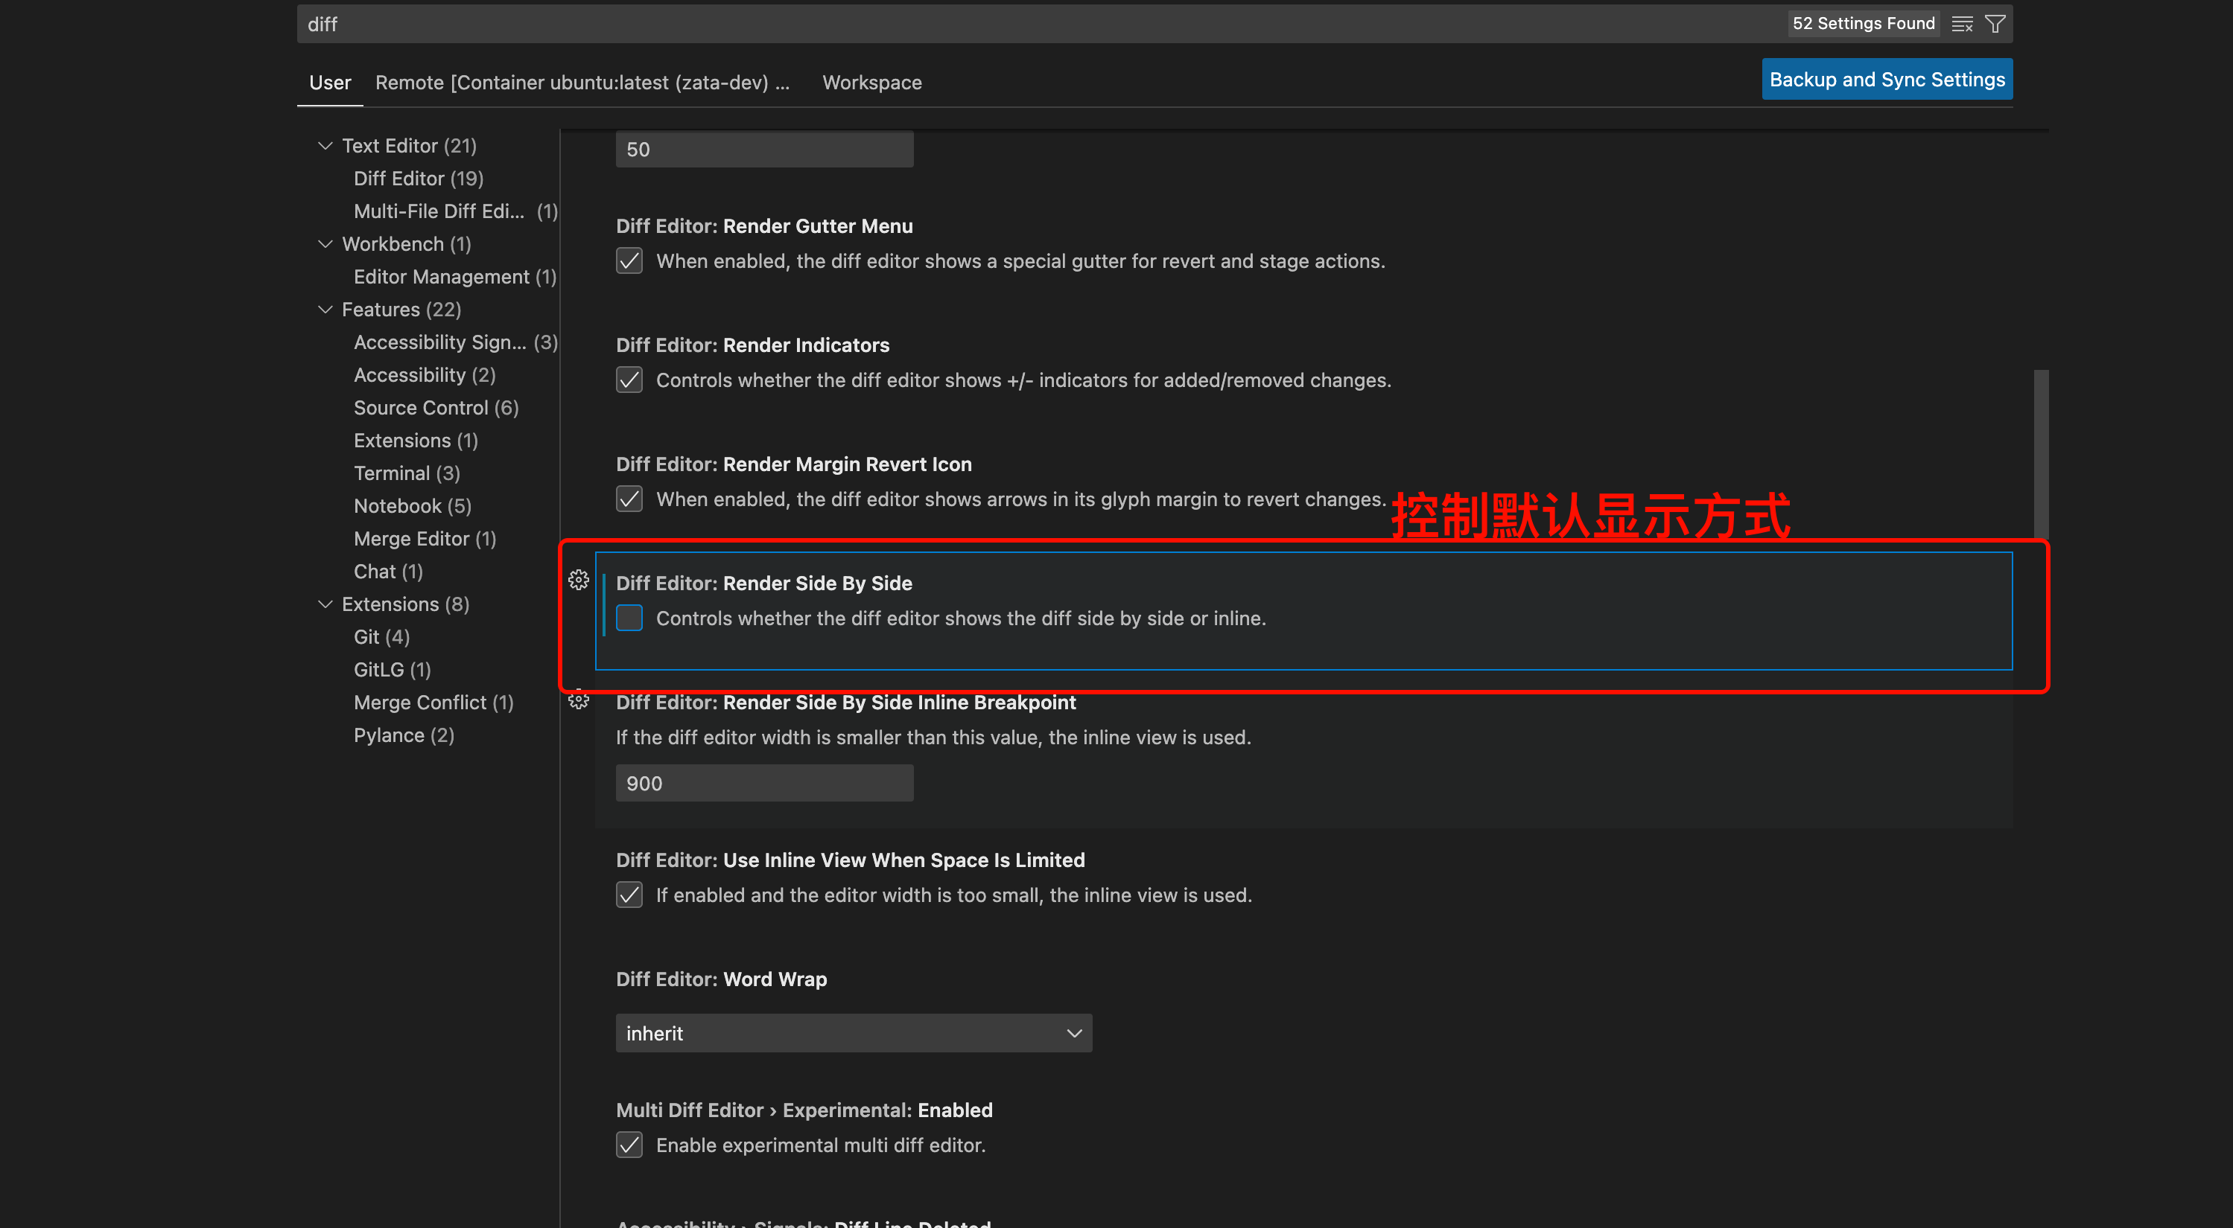Uncheck experimental multi diff editor checkbox

(629, 1145)
